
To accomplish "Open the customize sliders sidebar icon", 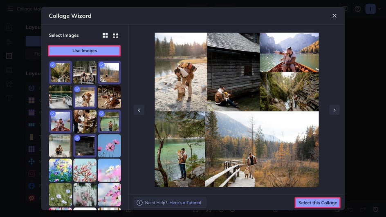I will [9, 42].
